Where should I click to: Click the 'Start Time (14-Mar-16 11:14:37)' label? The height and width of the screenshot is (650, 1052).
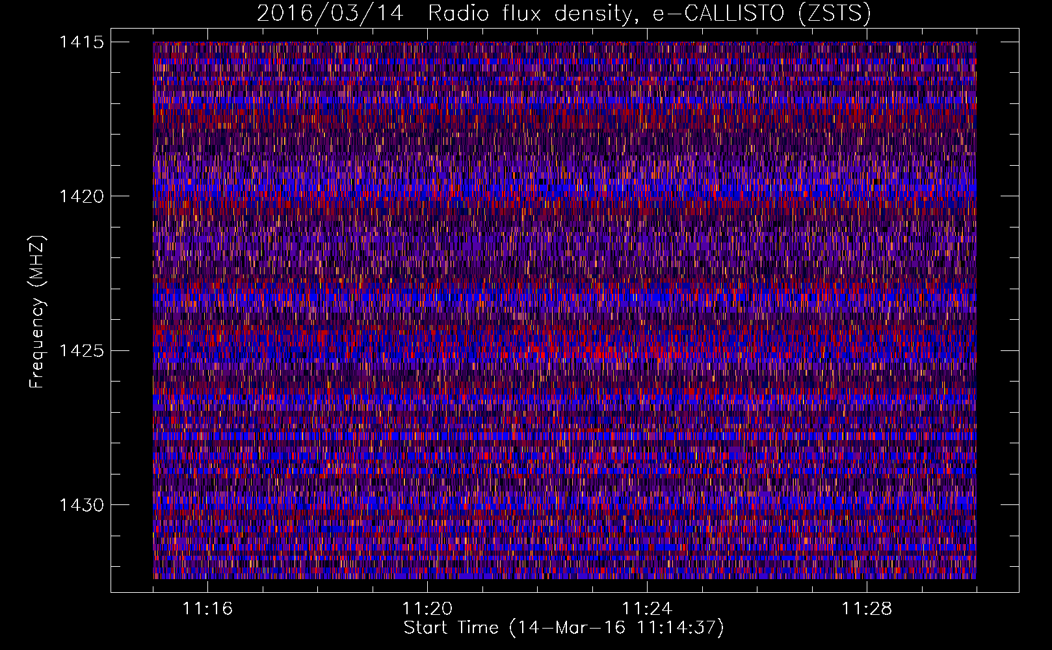(x=564, y=628)
